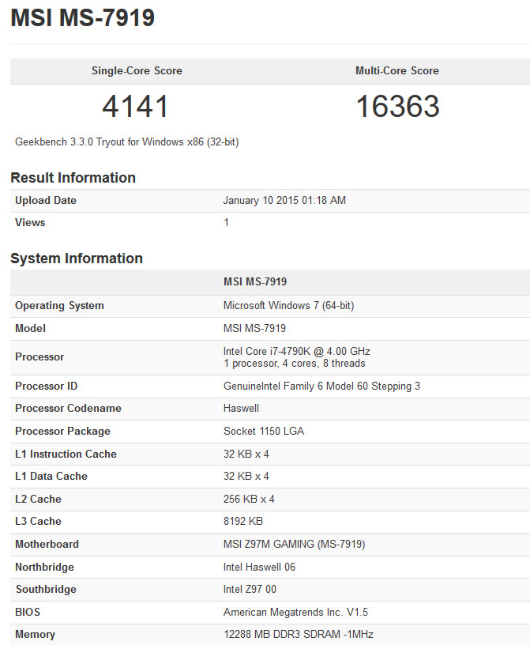530x645 pixels.
Task: Select the Processor row label
Action: pos(39,356)
